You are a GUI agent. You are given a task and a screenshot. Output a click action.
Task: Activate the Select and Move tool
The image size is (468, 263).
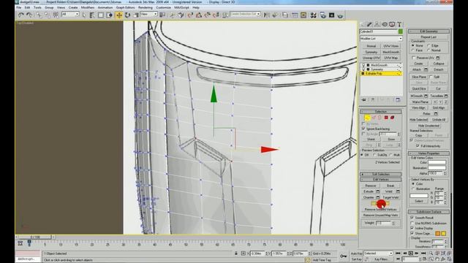(x=118, y=15)
